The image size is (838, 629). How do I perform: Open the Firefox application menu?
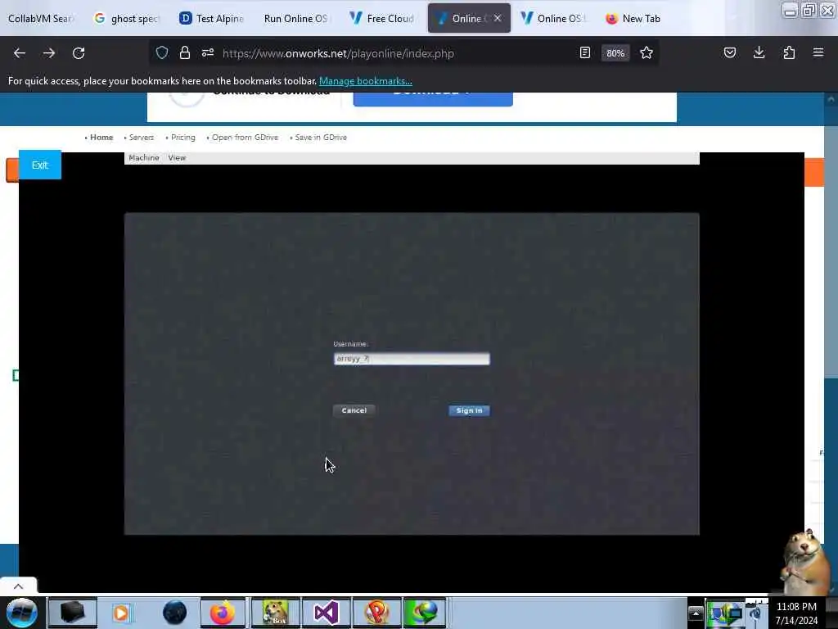click(x=818, y=52)
